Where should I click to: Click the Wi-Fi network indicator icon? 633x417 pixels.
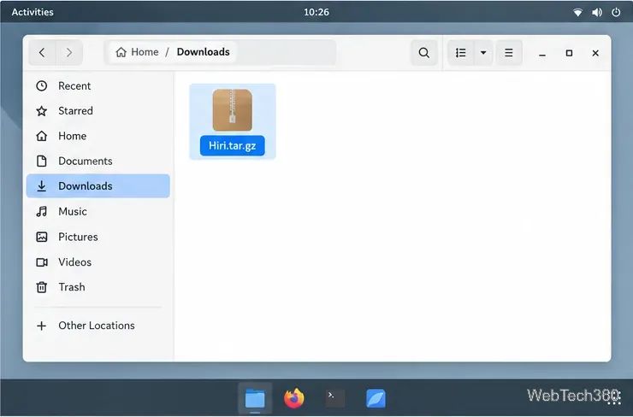[577, 13]
